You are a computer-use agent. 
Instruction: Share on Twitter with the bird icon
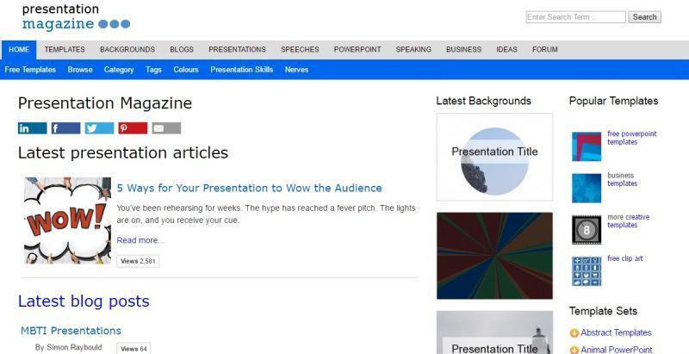point(99,128)
